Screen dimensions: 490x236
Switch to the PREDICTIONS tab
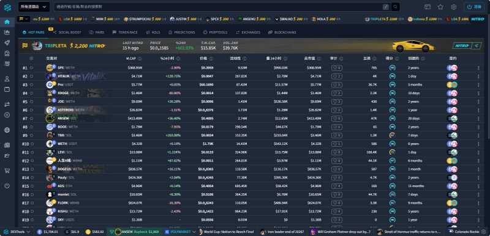pos(181,32)
